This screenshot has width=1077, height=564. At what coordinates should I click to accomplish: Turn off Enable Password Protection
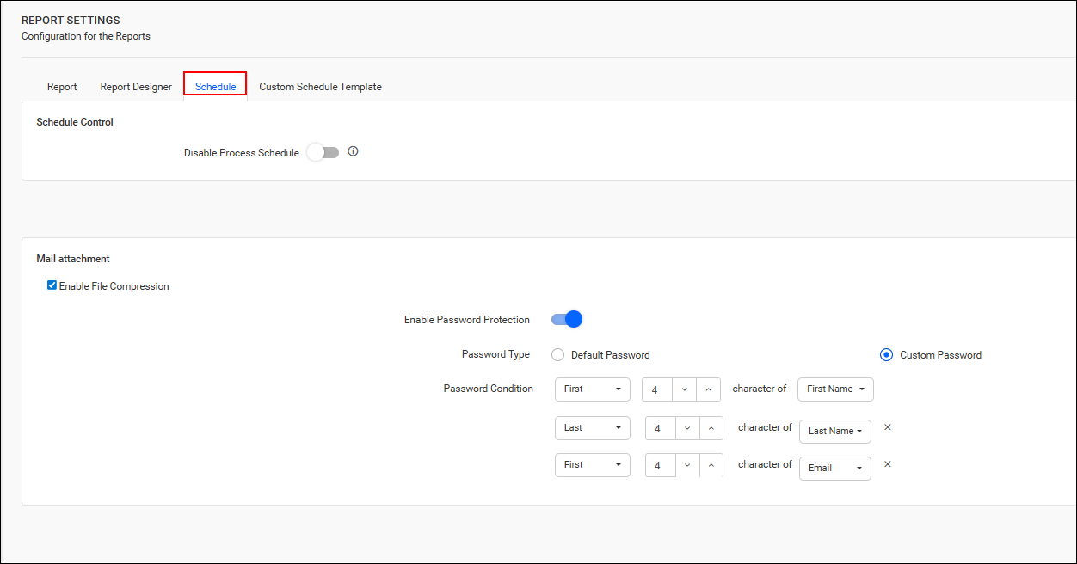[x=565, y=319]
